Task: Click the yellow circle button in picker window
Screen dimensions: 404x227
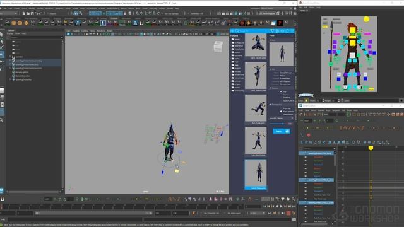Action: point(366,19)
